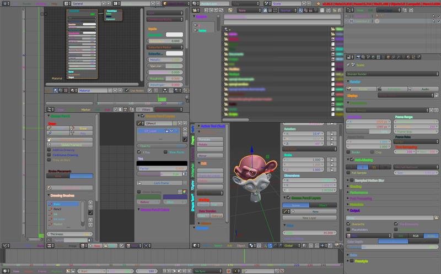
Task: Enable the Additive Drawing checkbox
Action: tap(49, 150)
